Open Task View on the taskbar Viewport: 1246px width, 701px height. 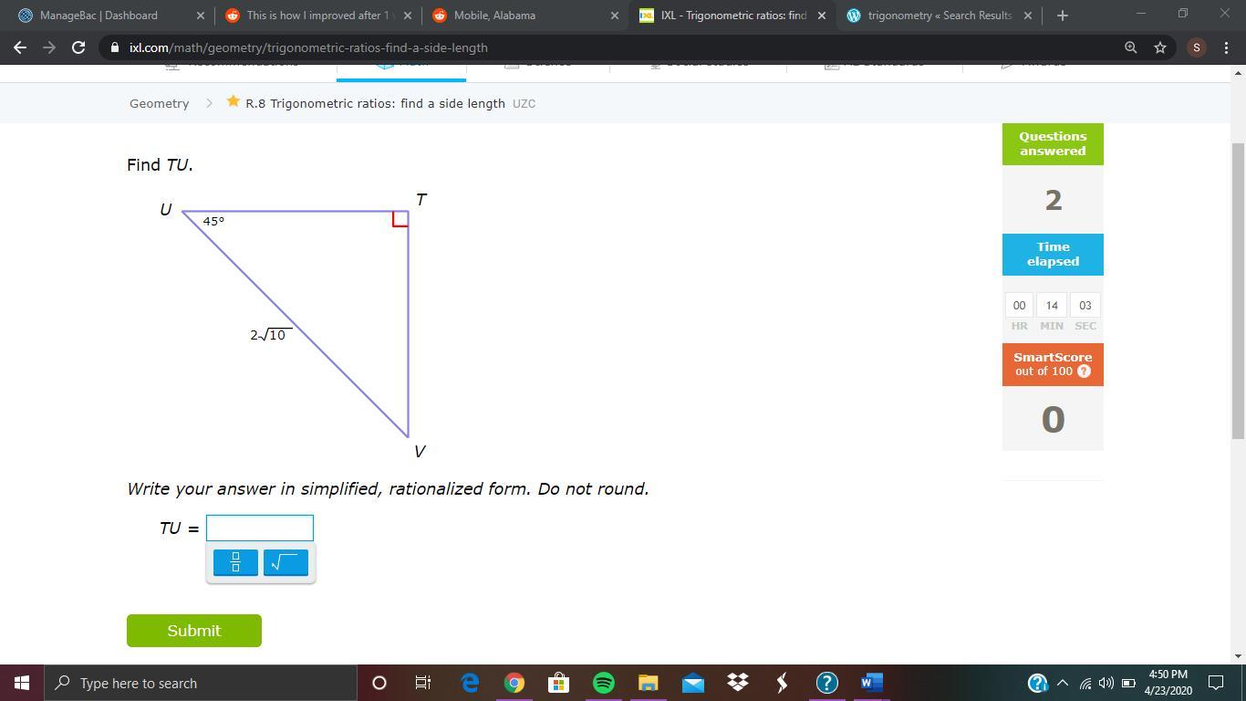point(423,683)
